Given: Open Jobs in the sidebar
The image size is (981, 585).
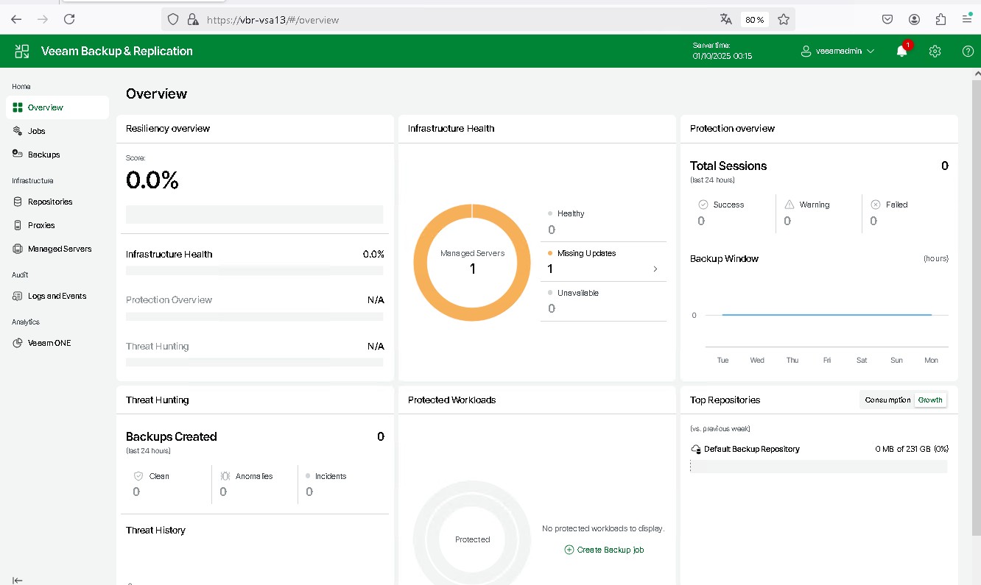Looking at the screenshot, I should click(x=37, y=131).
